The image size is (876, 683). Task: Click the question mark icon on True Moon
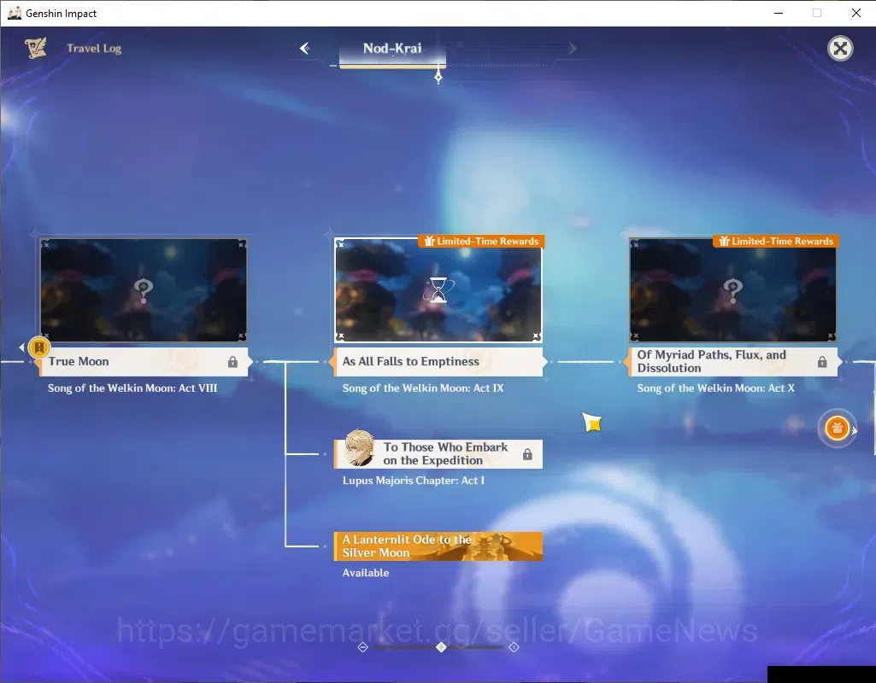[x=144, y=290]
